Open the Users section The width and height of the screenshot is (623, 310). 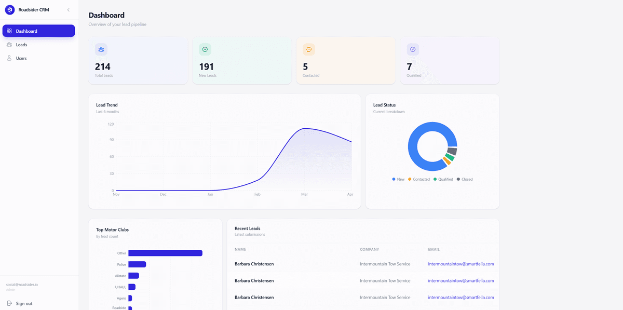point(21,58)
